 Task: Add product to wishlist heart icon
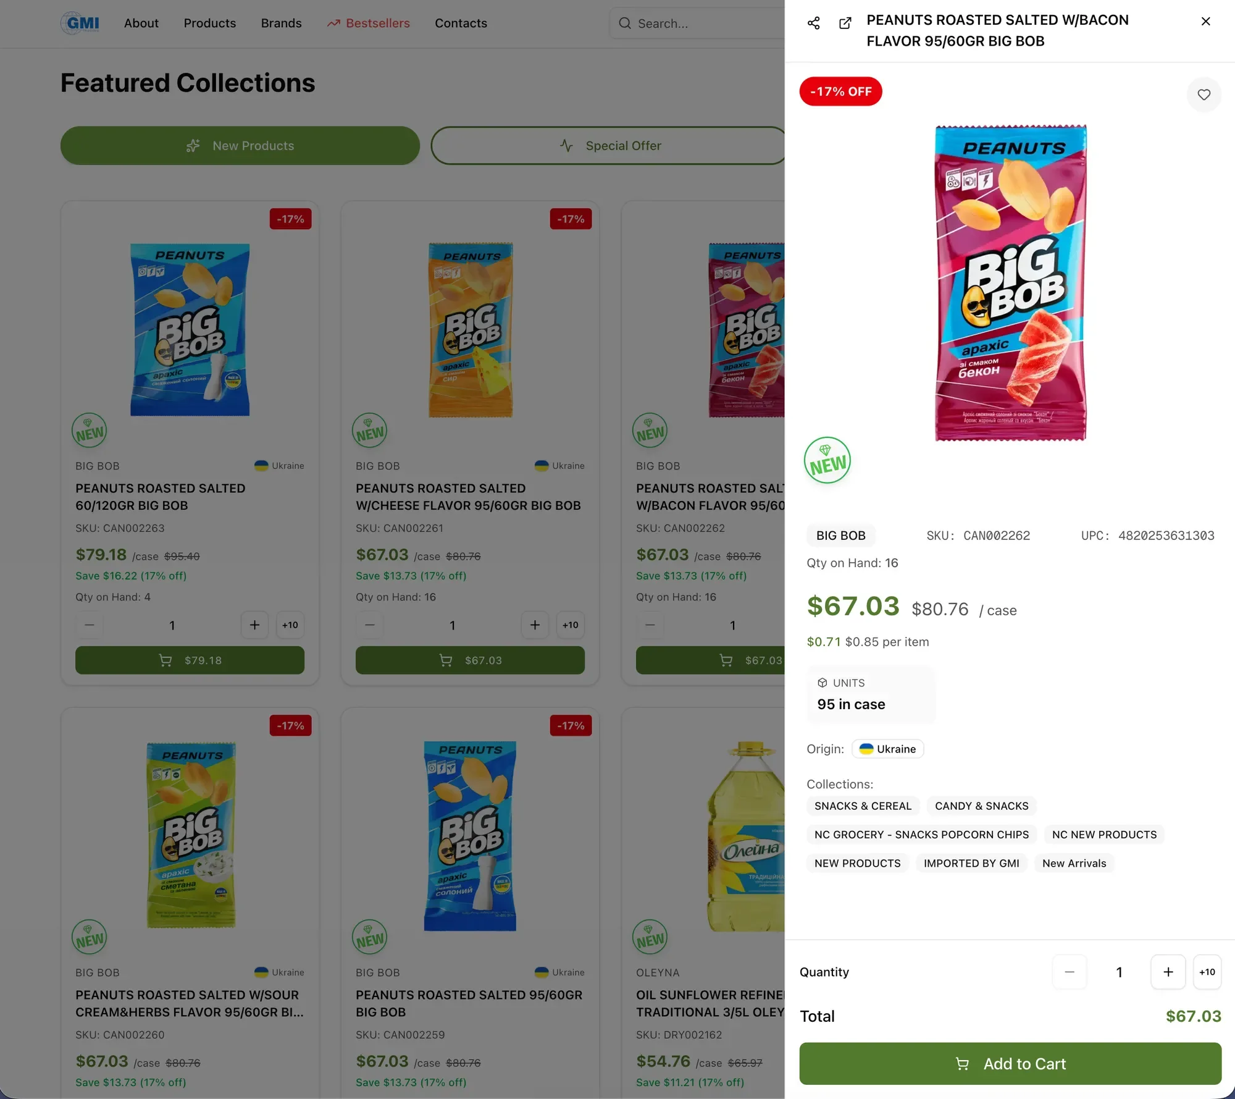pos(1204,95)
